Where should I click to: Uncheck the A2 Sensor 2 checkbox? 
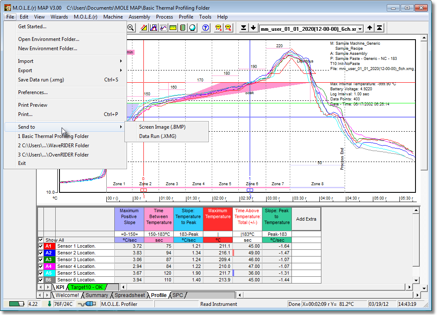(40, 253)
